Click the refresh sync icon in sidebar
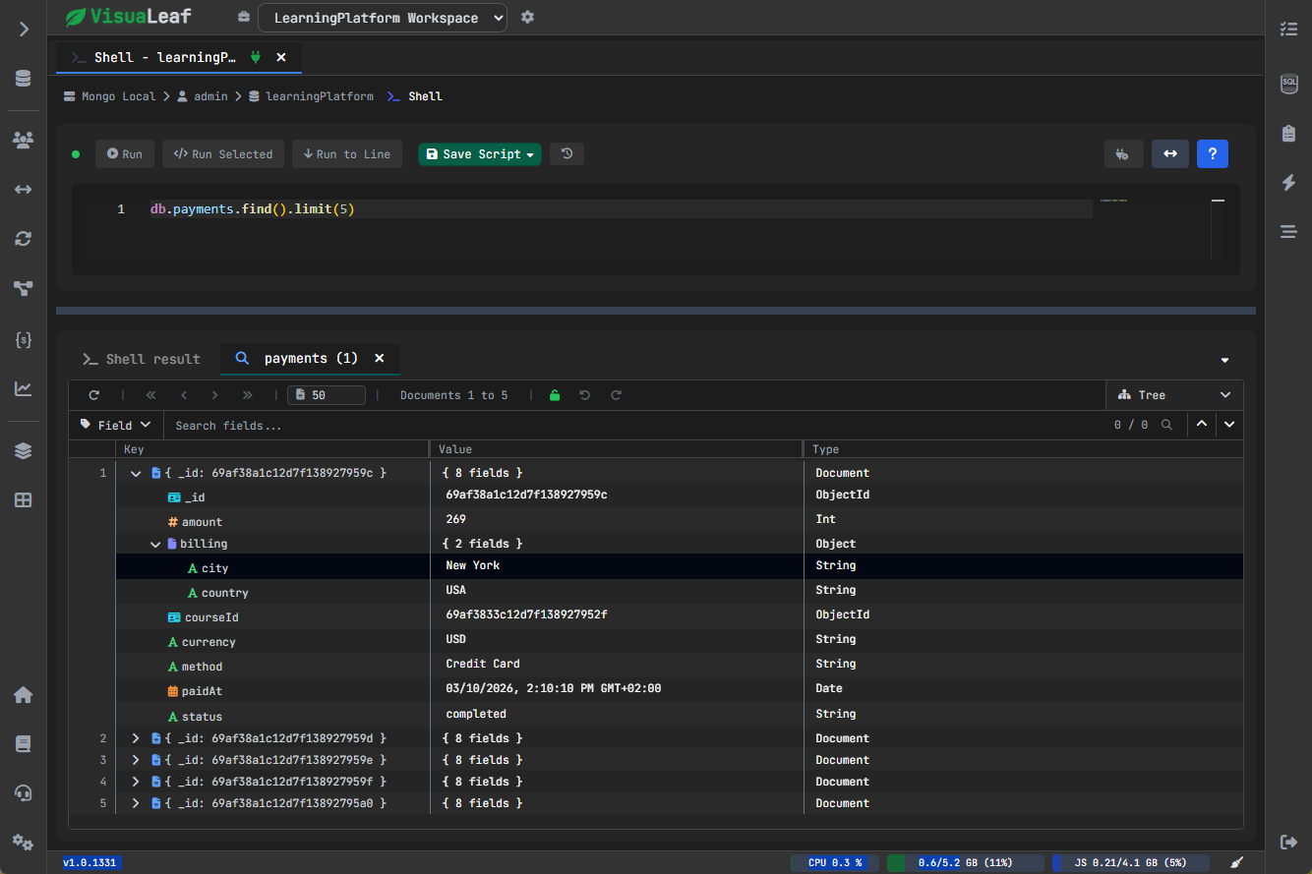This screenshot has height=874, width=1312. (x=24, y=239)
